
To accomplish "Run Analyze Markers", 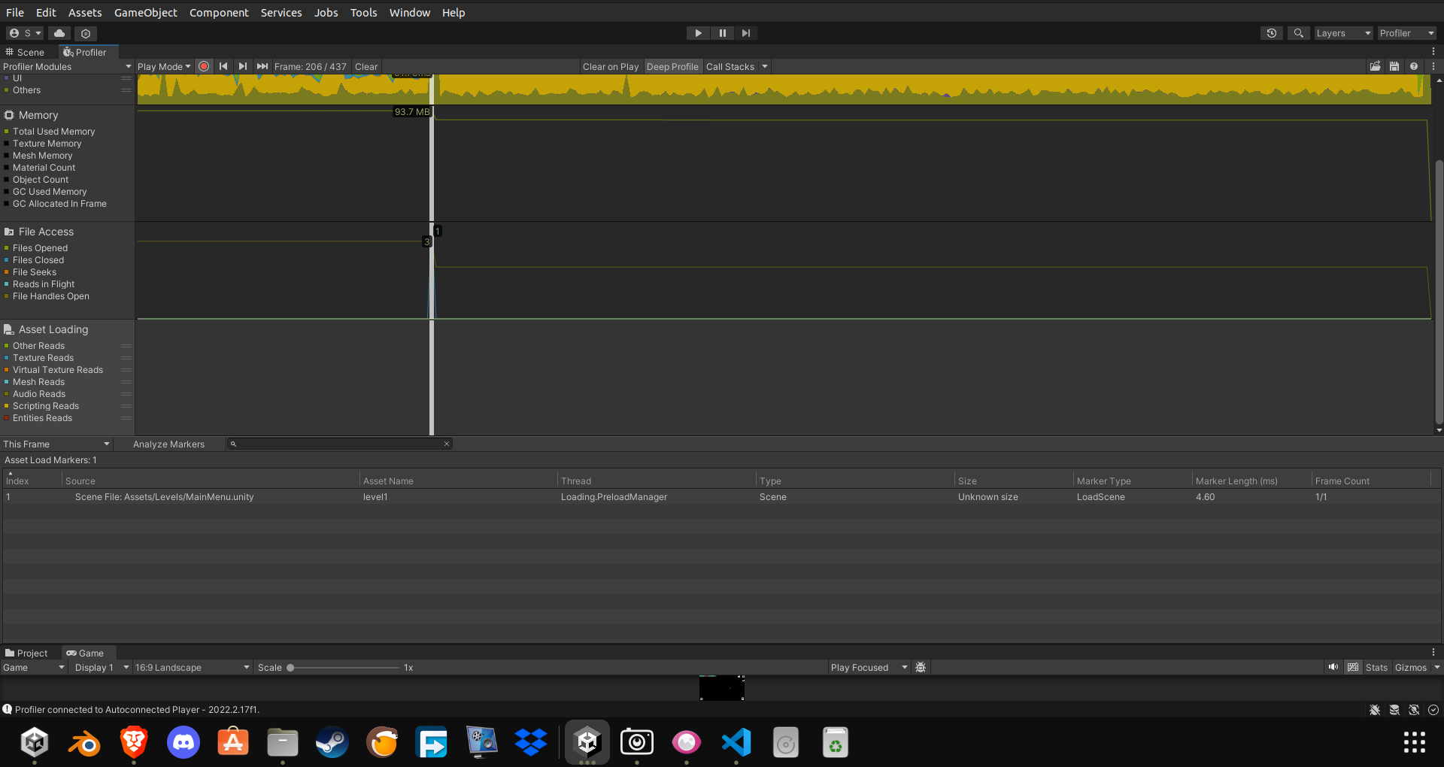I will point(168,444).
